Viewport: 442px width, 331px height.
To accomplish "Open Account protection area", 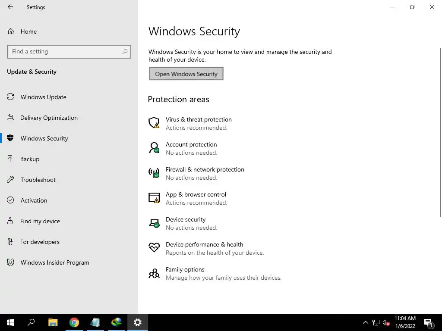I will [x=191, y=144].
